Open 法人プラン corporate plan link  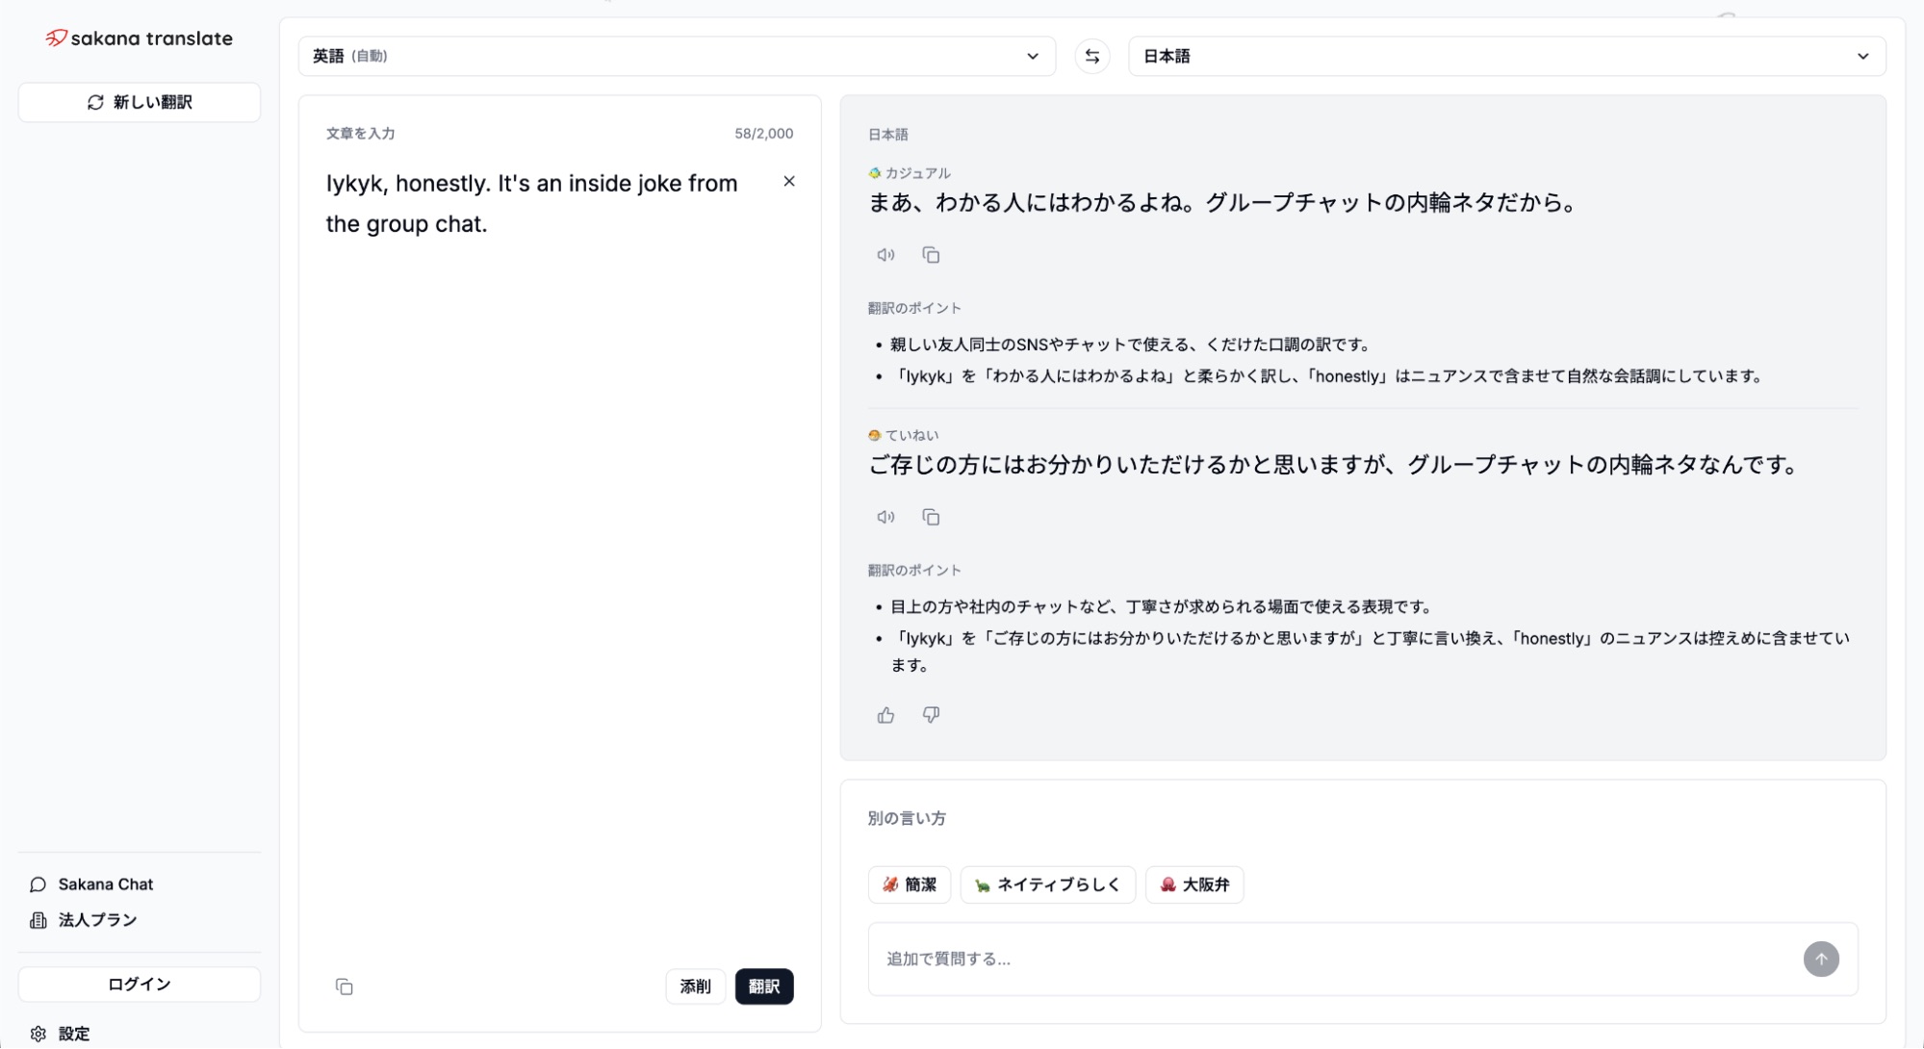tap(83, 920)
